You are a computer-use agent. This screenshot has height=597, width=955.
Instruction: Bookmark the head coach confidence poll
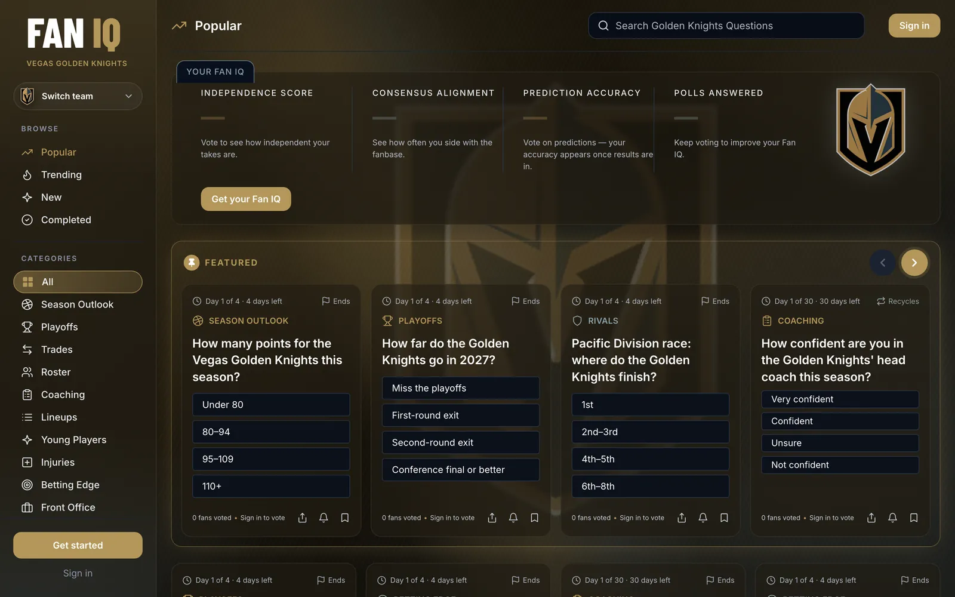914,518
